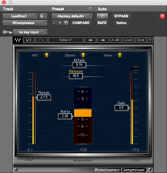Select next preset with plus button
Viewport: 167px width, 173px height.
(60, 23)
